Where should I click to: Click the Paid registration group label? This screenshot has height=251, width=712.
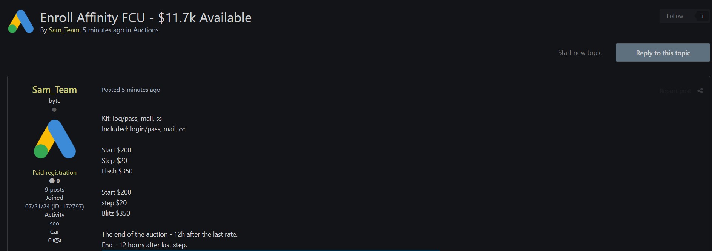(54, 173)
